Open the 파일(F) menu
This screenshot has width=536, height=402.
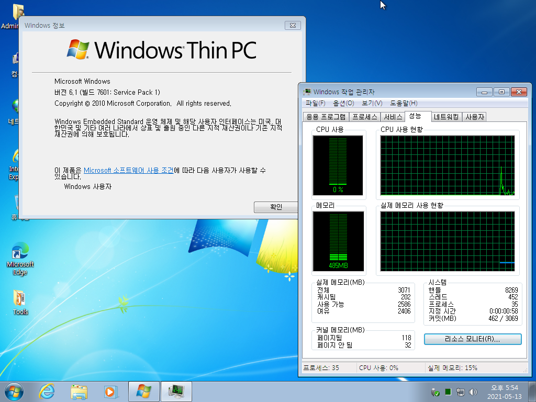tap(315, 103)
